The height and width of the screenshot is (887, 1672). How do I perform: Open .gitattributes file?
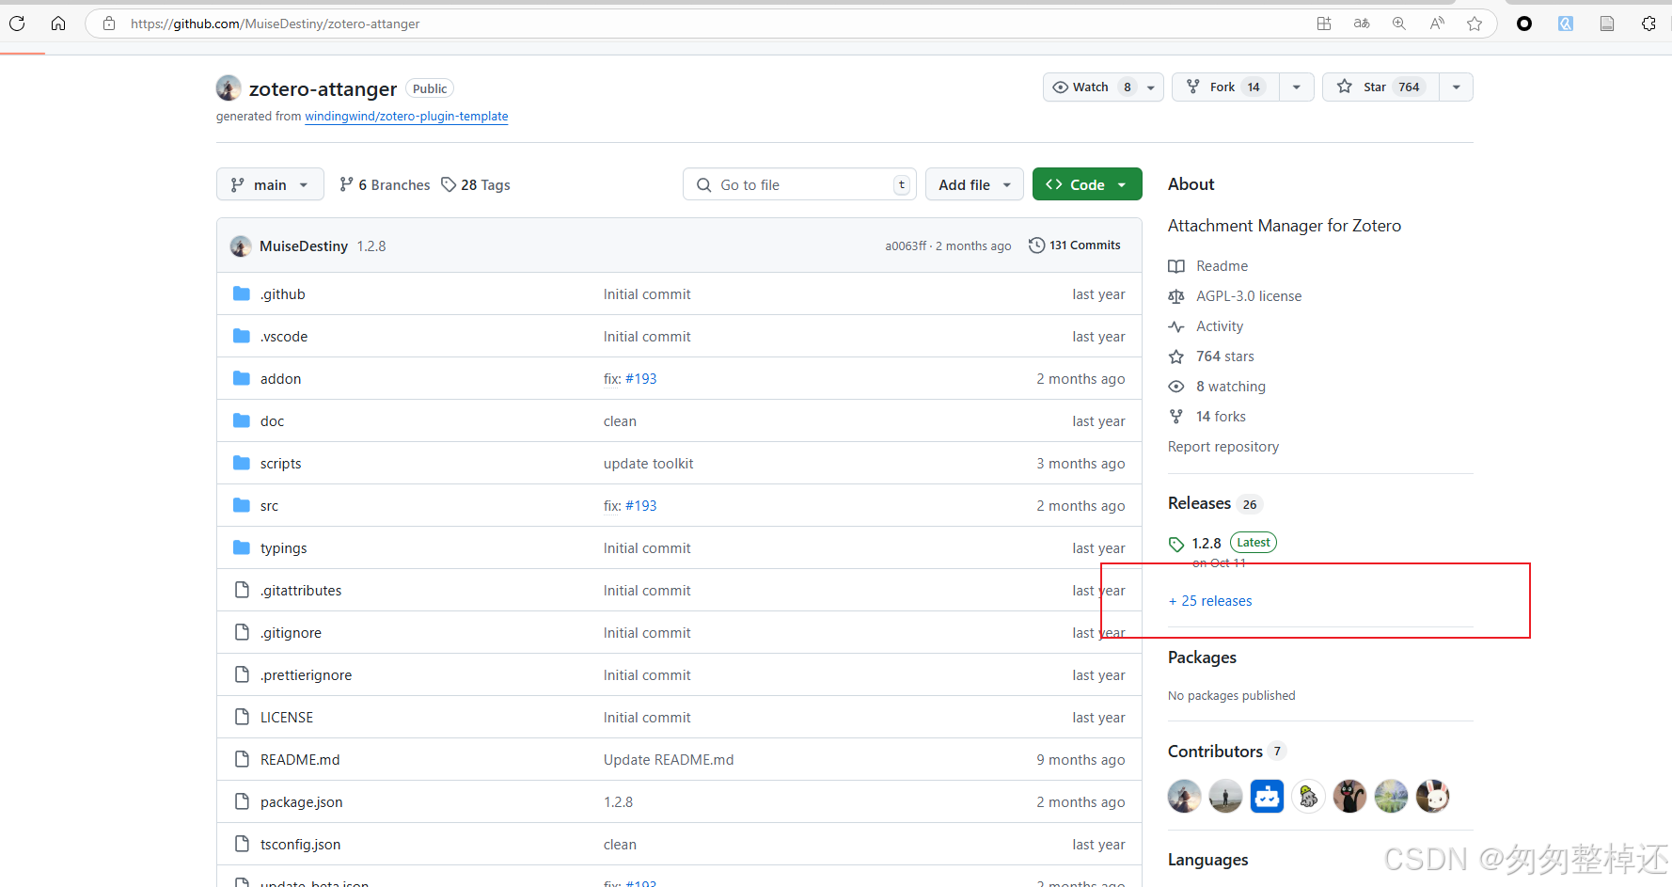[301, 591]
